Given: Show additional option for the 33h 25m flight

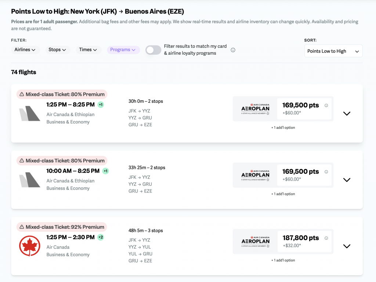Looking at the screenshot, I should click(x=283, y=194).
